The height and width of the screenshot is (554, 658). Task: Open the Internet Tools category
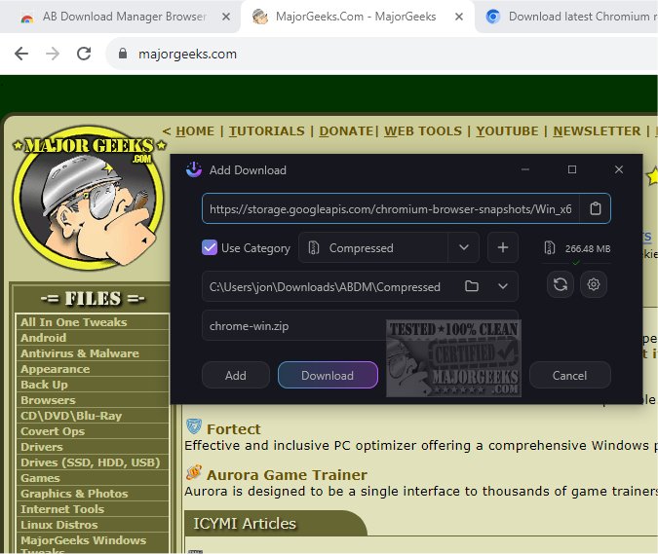tap(62, 509)
